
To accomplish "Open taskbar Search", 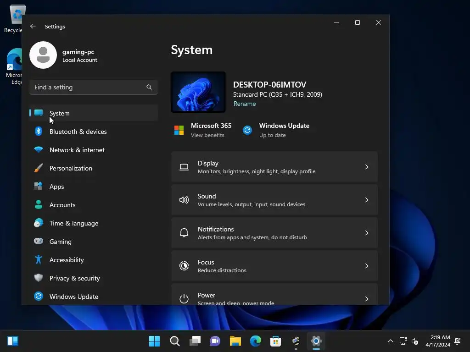I will [x=175, y=341].
